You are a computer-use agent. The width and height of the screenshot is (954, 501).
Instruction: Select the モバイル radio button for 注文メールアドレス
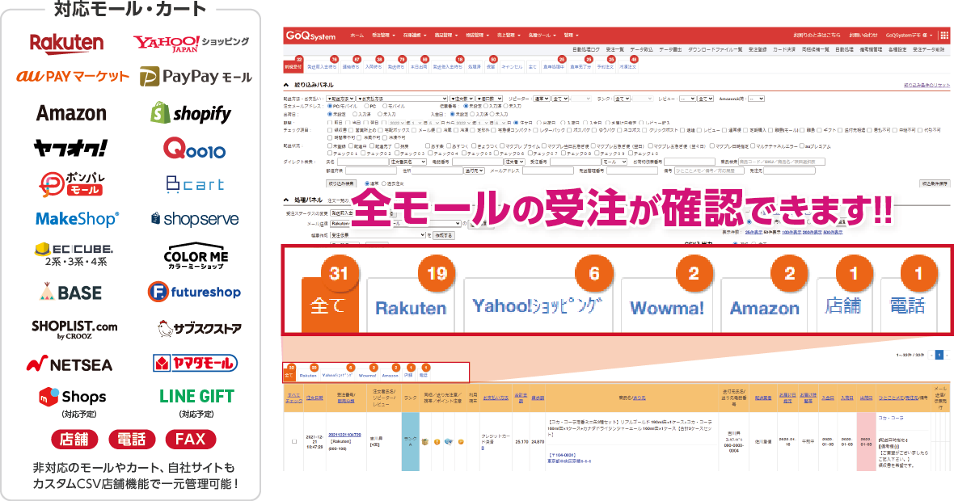pyautogui.click(x=384, y=107)
